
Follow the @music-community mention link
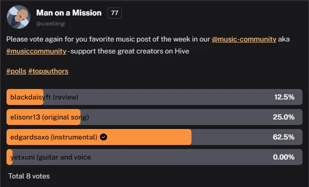tap(244, 39)
